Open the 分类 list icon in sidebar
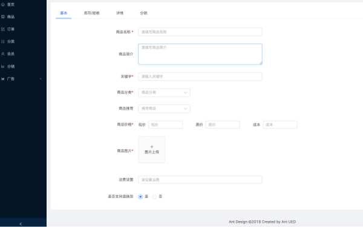363x227 pixels. point(3,42)
